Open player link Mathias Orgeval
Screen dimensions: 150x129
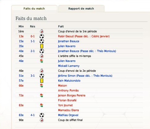(68, 115)
